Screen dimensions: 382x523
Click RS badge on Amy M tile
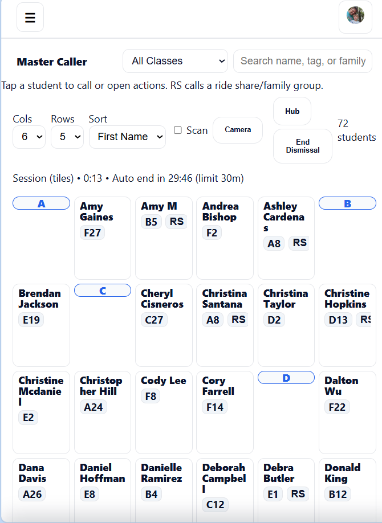[x=177, y=222]
